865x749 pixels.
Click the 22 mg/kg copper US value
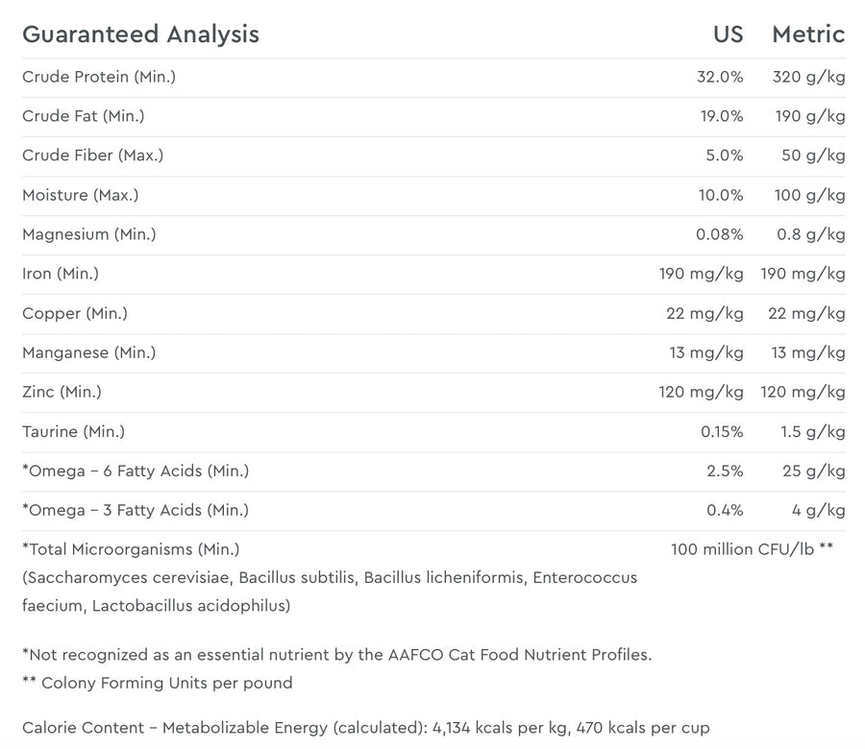pos(704,314)
